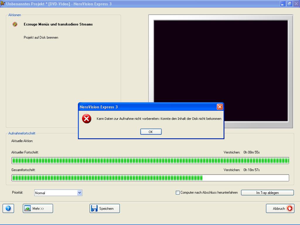Click the spinning status icon beside Erzeuge Menüs
Viewport: 300px width, 225px height.
(15, 24)
